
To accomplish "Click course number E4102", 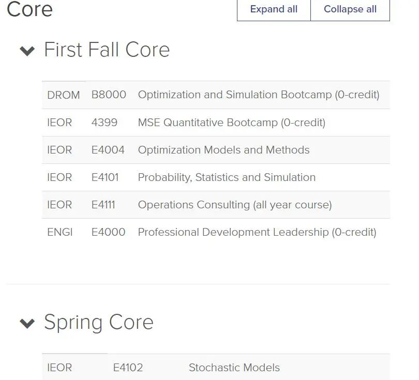I will tap(128, 368).
